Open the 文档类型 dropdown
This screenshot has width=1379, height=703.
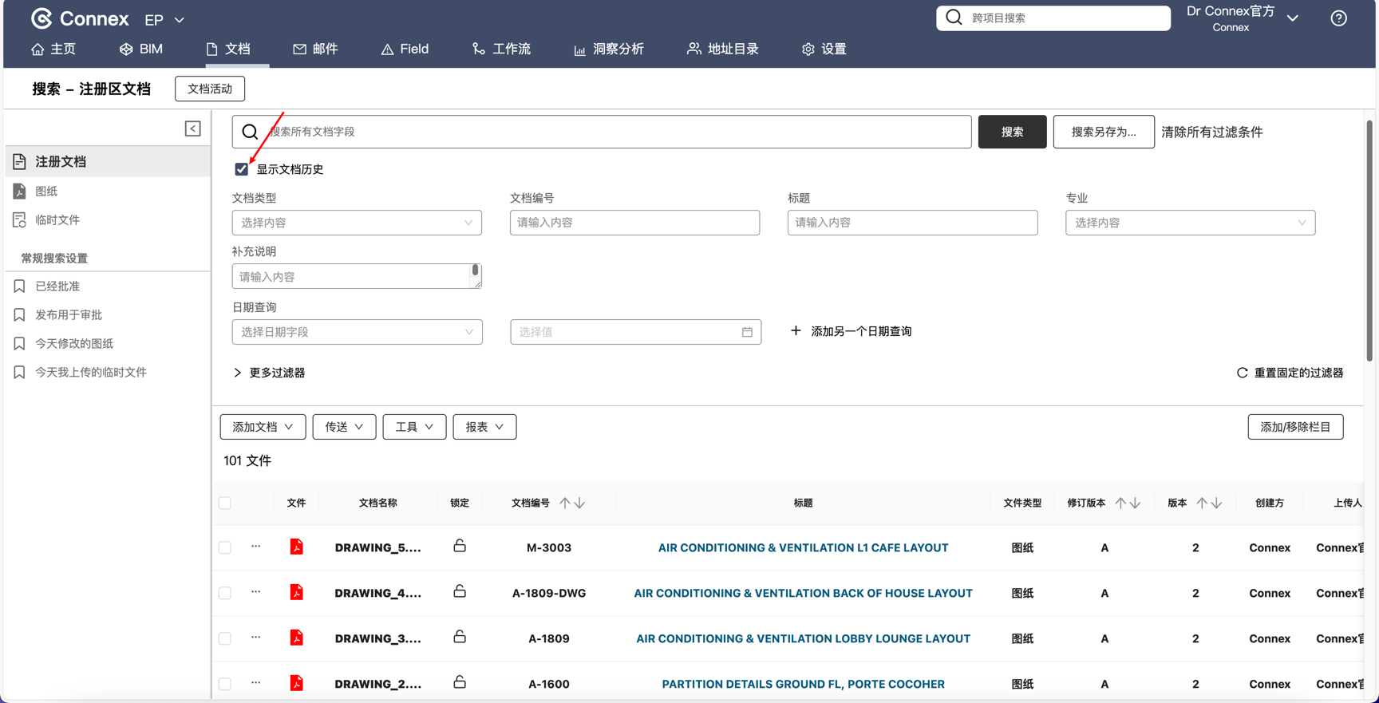(x=357, y=223)
